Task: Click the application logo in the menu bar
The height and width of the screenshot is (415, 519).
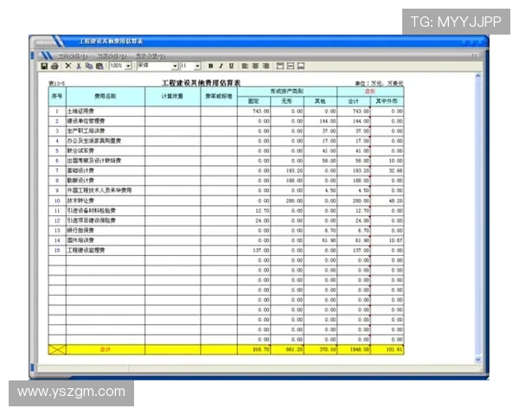Action: click(46, 55)
